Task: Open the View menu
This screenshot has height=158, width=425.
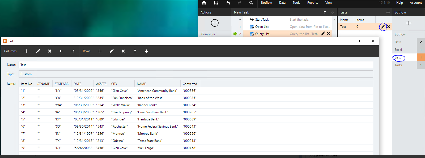Action: (329, 3)
